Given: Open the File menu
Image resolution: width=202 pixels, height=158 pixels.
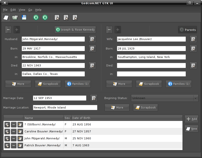Looking at the screenshot, I should pos(5,10).
